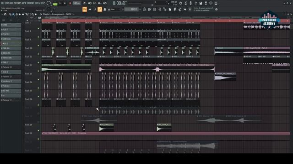Screen dimensions: 293x164
Task: Toggle the countdown before recording icon
Action: point(95,3)
